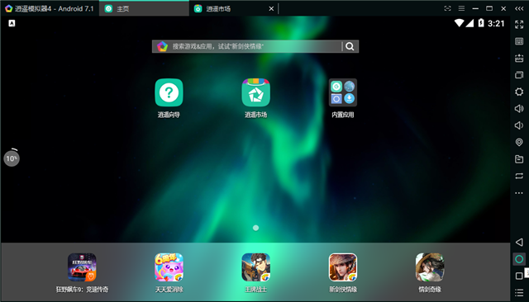Image resolution: width=529 pixels, height=302 pixels.
Task: Rotate the emulator screen
Action: 519,176
